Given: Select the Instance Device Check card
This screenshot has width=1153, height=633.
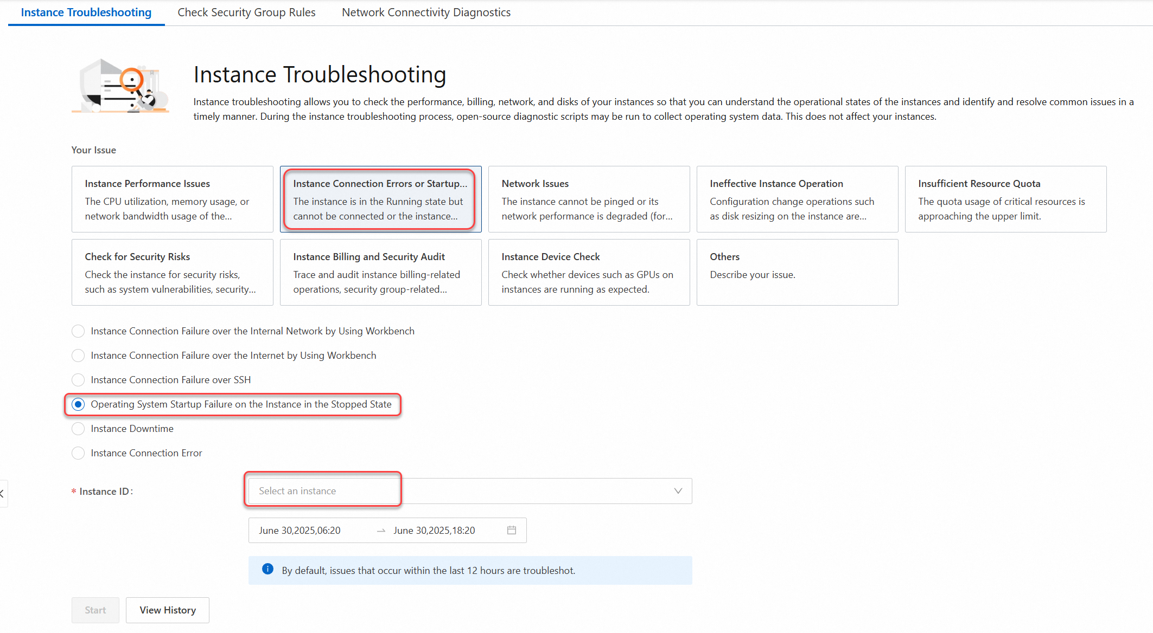Looking at the screenshot, I should click(x=589, y=273).
